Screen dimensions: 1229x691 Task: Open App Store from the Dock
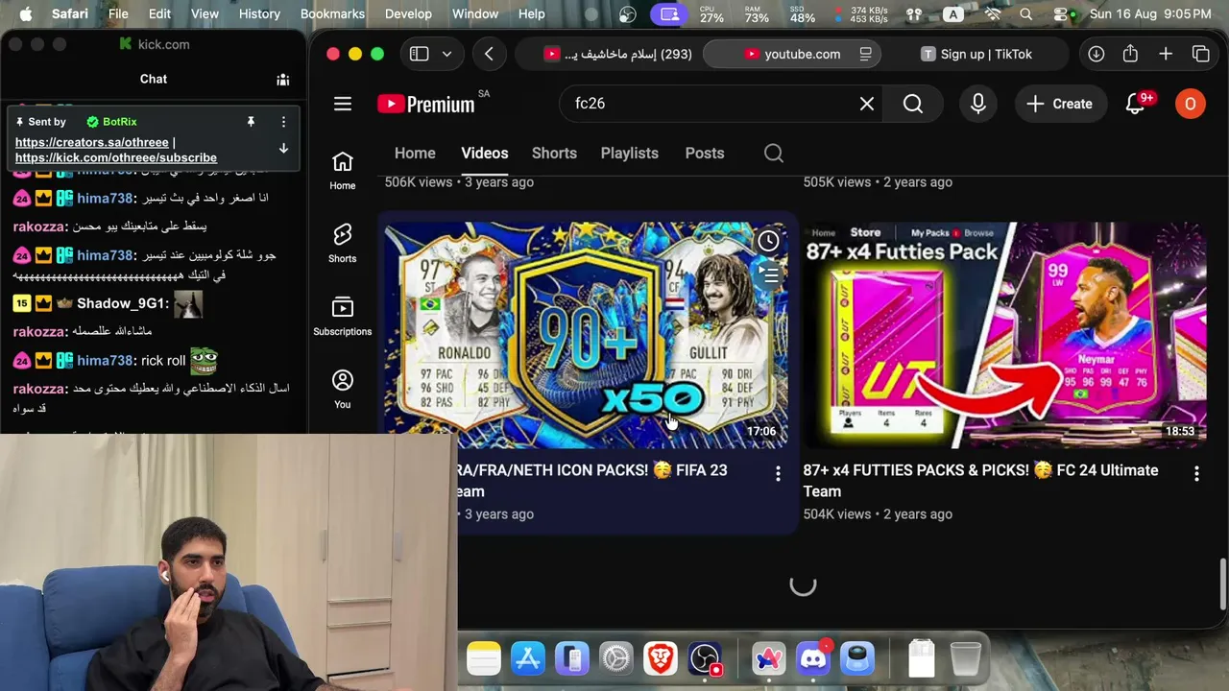tap(528, 658)
